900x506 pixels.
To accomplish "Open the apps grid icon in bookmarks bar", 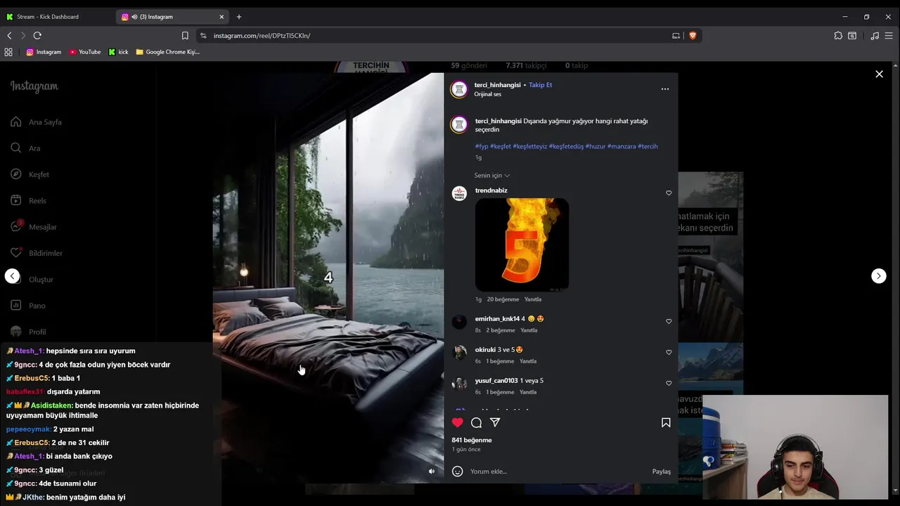I will pyautogui.click(x=8, y=52).
